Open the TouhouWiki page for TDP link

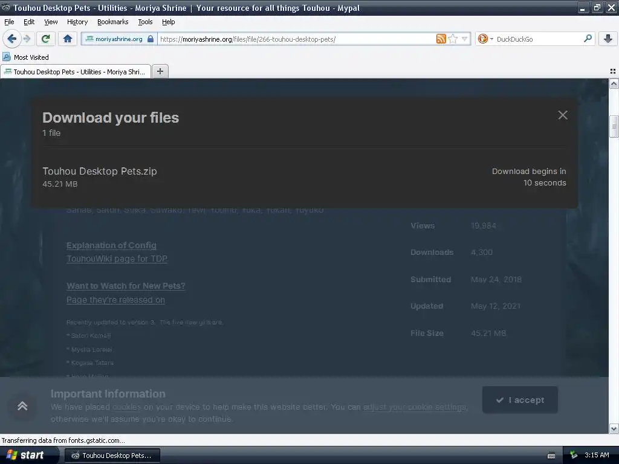point(117,259)
